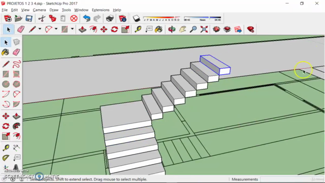The image size is (325, 183).
Task: Click the Zoom Extents icon
Action: click(204, 29)
